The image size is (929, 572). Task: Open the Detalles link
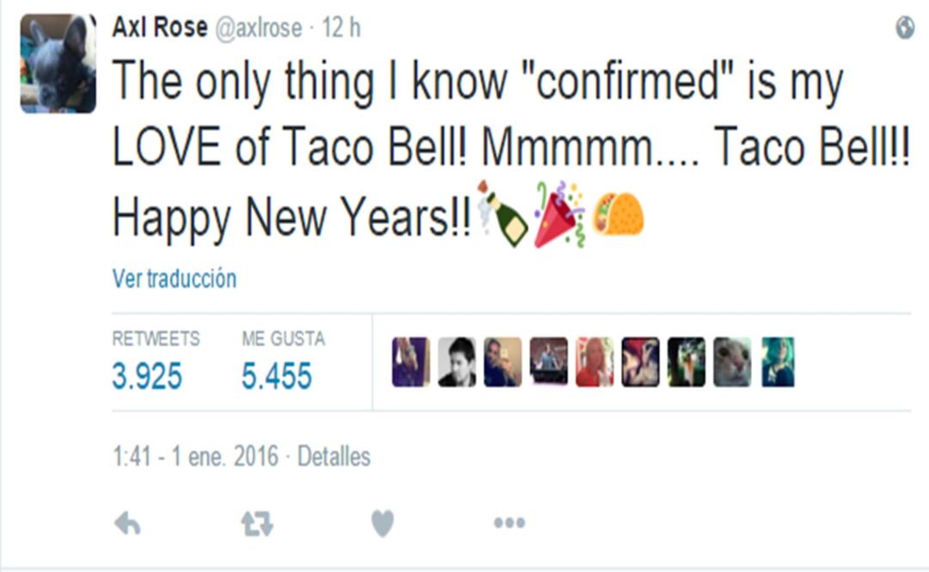(x=333, y=456)
